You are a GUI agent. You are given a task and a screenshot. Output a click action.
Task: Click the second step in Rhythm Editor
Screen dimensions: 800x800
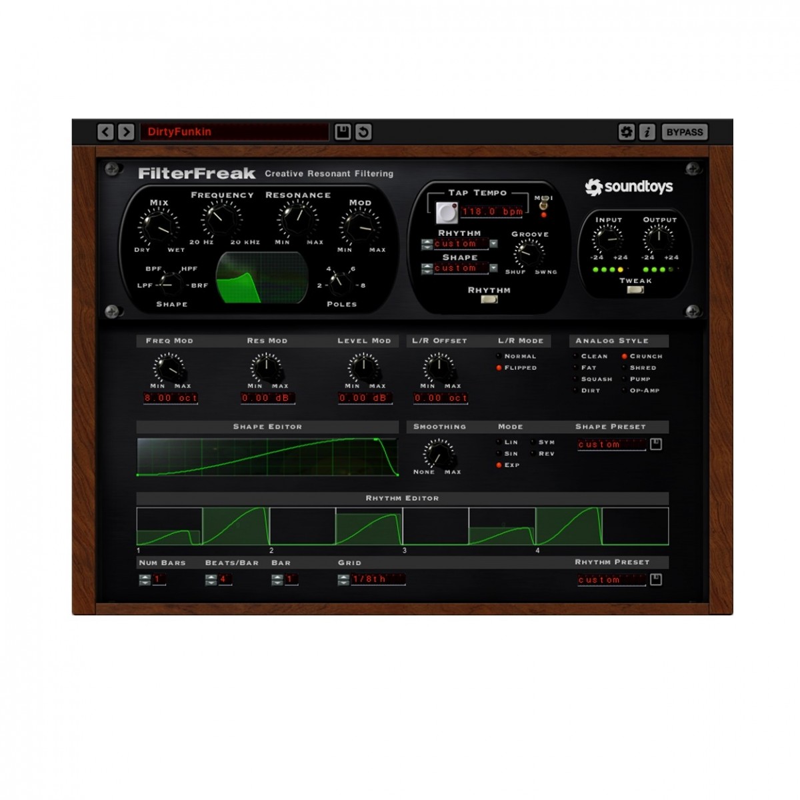click(x=235, y=527)
